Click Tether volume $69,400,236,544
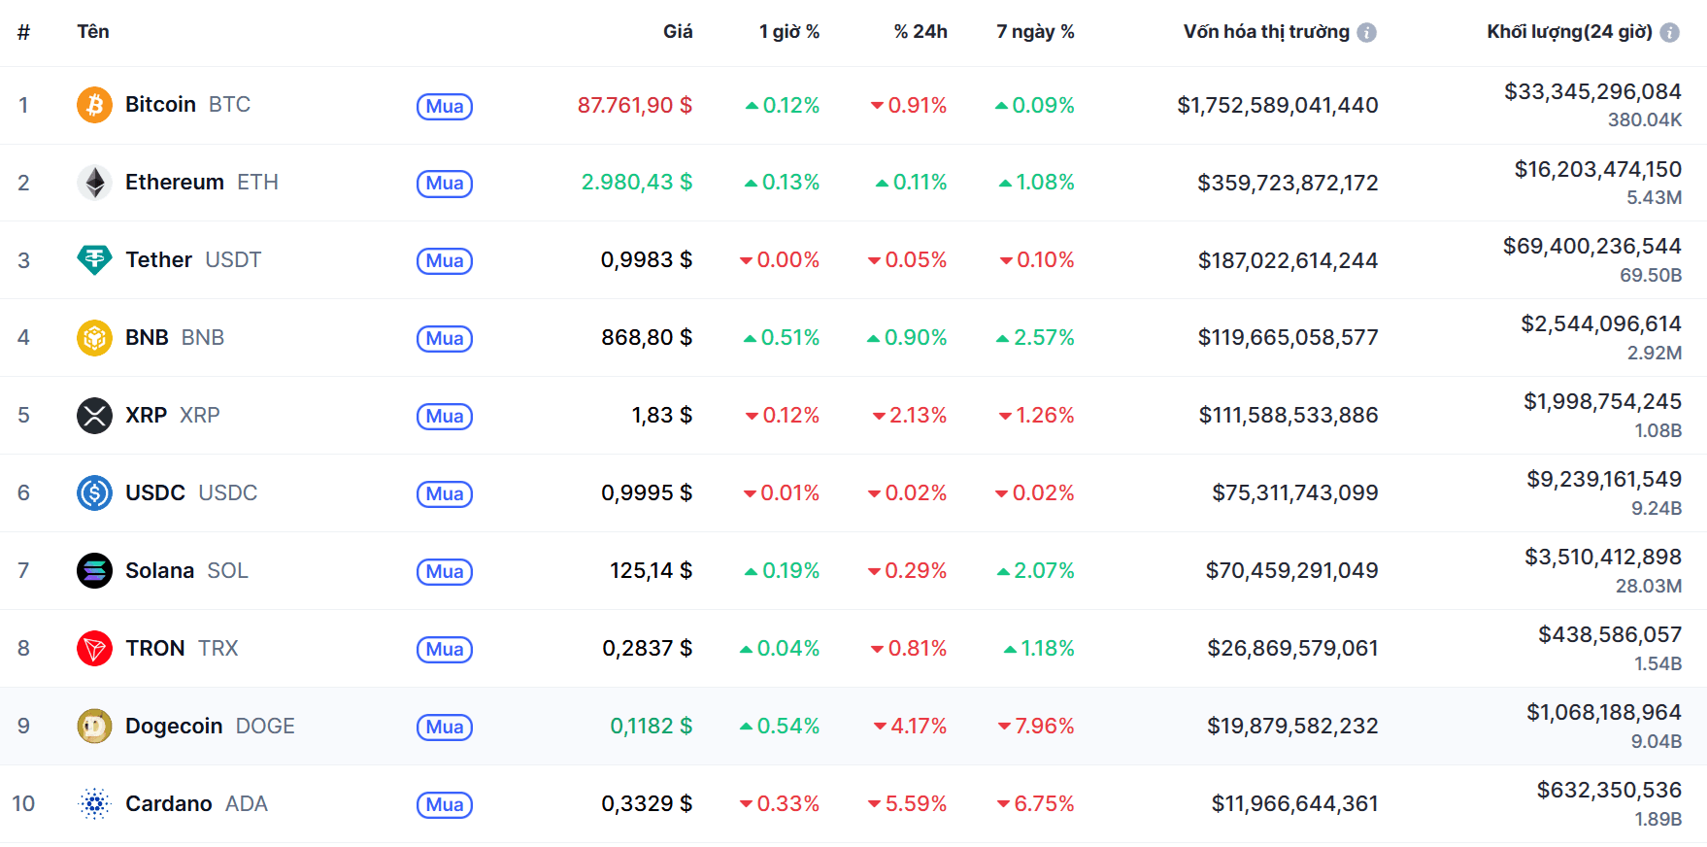Viewport: 1707px width, 847px height. (x=1592, y=247)
